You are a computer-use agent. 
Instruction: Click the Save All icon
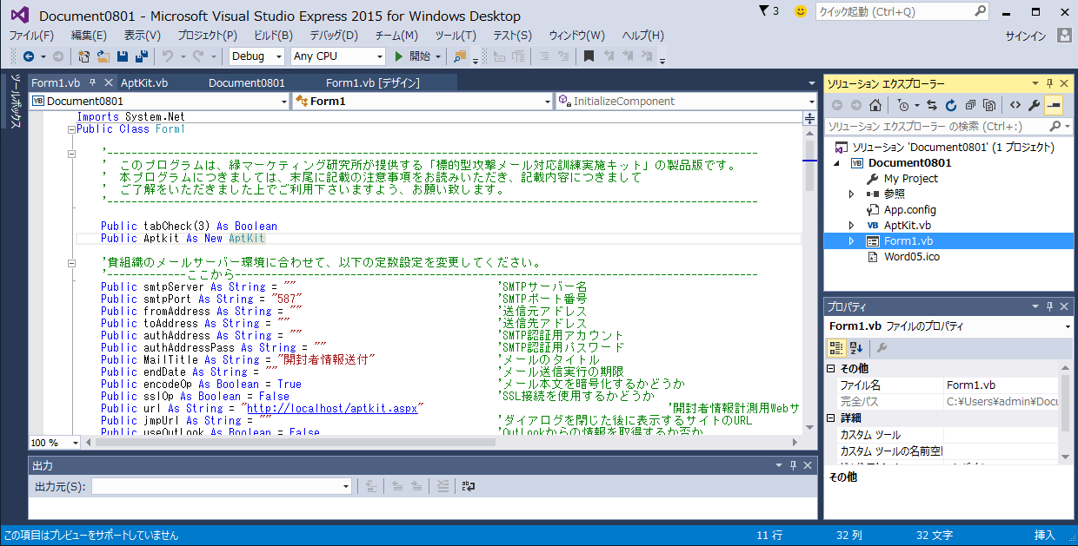141,56
